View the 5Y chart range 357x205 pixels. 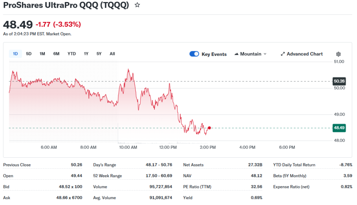coord(99,54)
